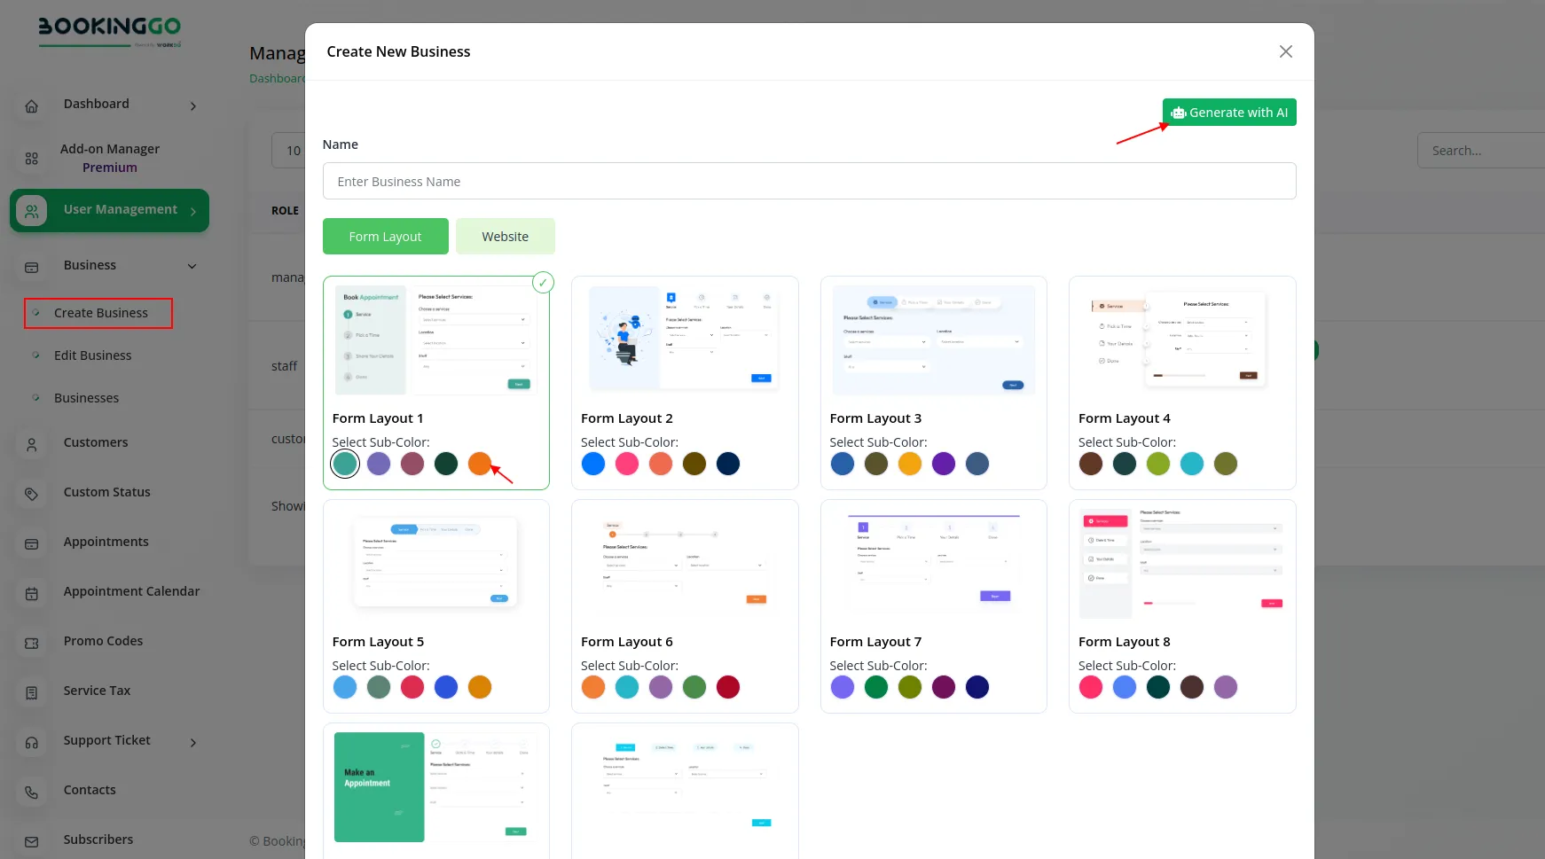Click the Search box behind the dialog
This screenshot has width=1545, height=859.
coord(1481,151)
